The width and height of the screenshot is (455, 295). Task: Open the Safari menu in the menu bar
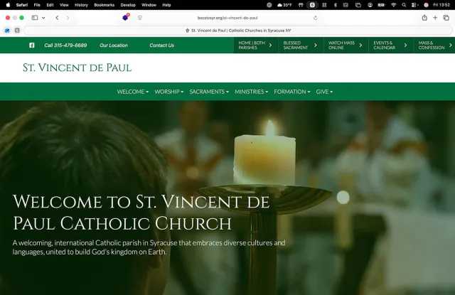coord(22,5)
